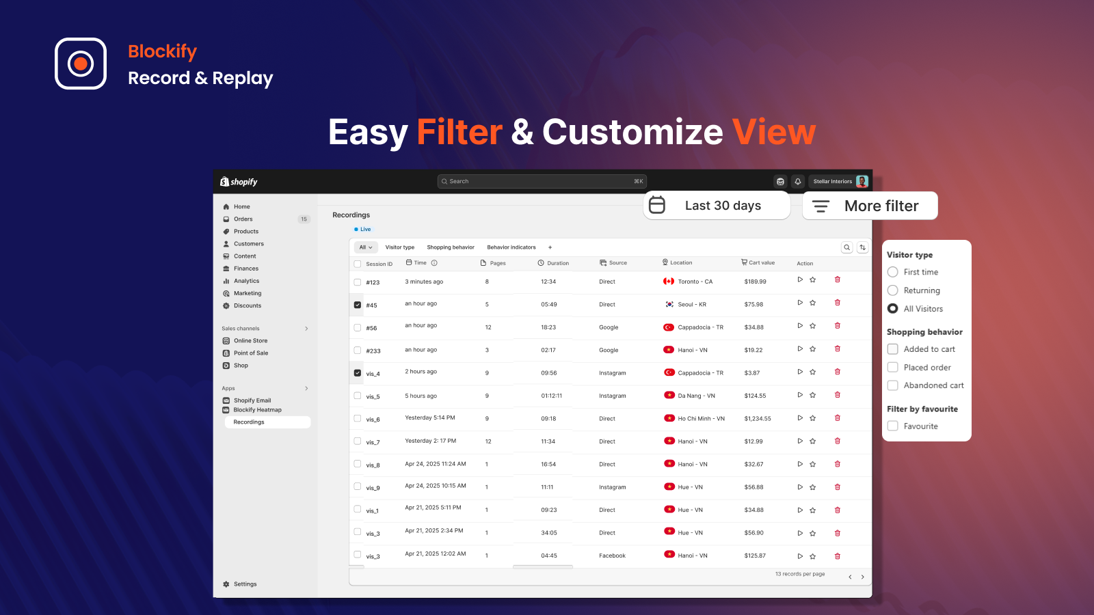Open the Analytics section in sidebar

pyautogui.click(x=245, y=280)
